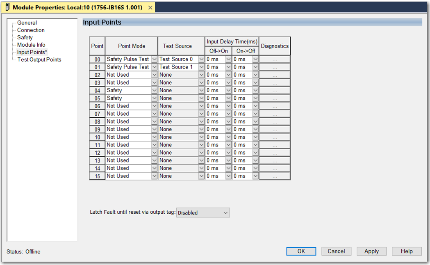
Task: Open the On->Off delay dropdown for point 05
Action: pos(255,98)
